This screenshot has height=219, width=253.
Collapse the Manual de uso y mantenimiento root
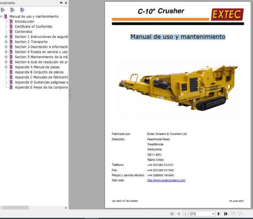(x=1, y=16)
